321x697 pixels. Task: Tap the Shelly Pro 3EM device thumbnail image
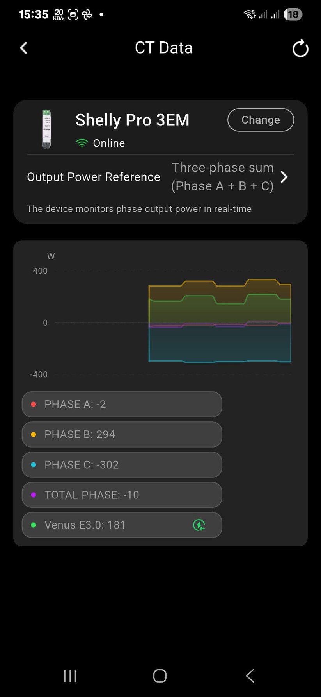[x=46, y=128]
